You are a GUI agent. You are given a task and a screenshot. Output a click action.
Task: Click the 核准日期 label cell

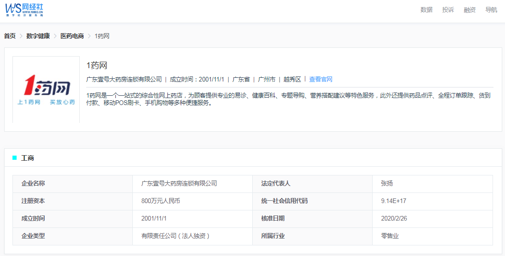click(x=312, y=219)
